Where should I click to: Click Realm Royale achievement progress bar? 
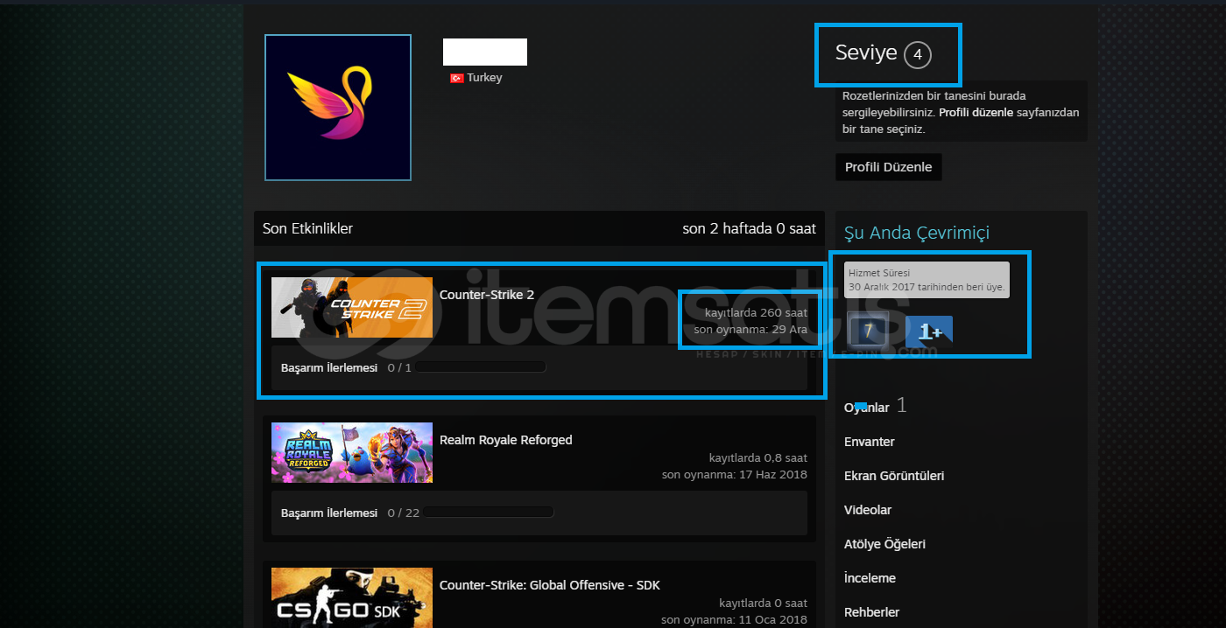tap(487, 513)
